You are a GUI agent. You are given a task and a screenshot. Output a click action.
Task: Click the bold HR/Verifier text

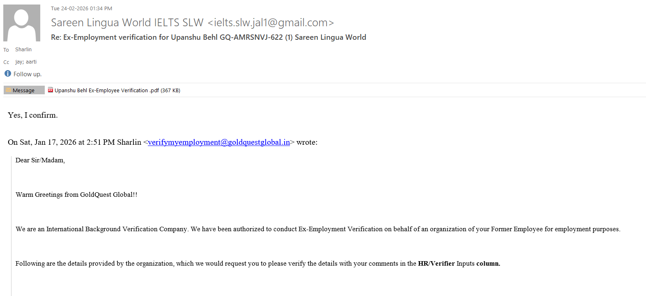click(436, 264)
